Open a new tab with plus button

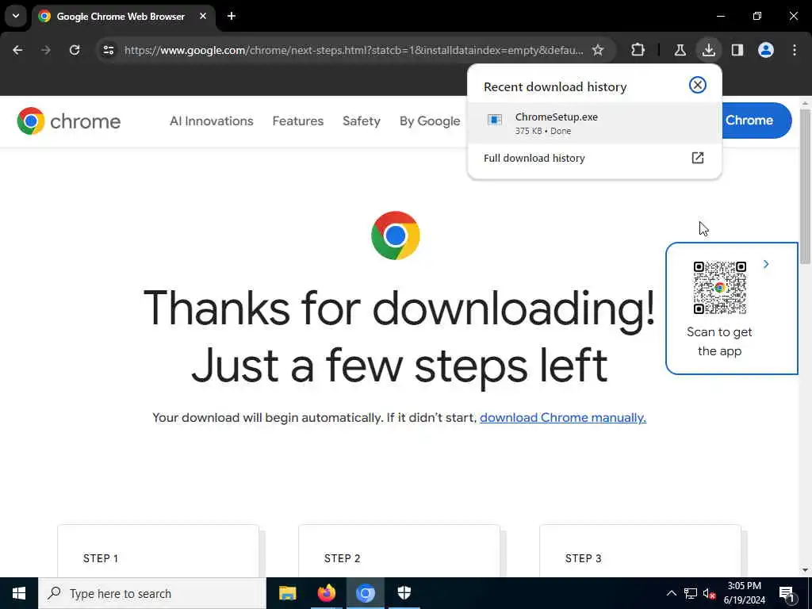[x=232, y=16]
